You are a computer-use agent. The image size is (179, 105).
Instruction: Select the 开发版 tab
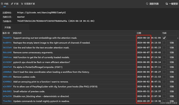[x=8, y=27]
